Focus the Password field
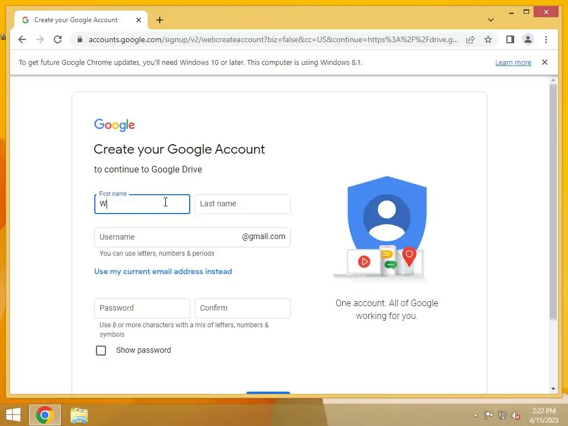Screen dimensions: 568x426 click(x=142, y=308)
